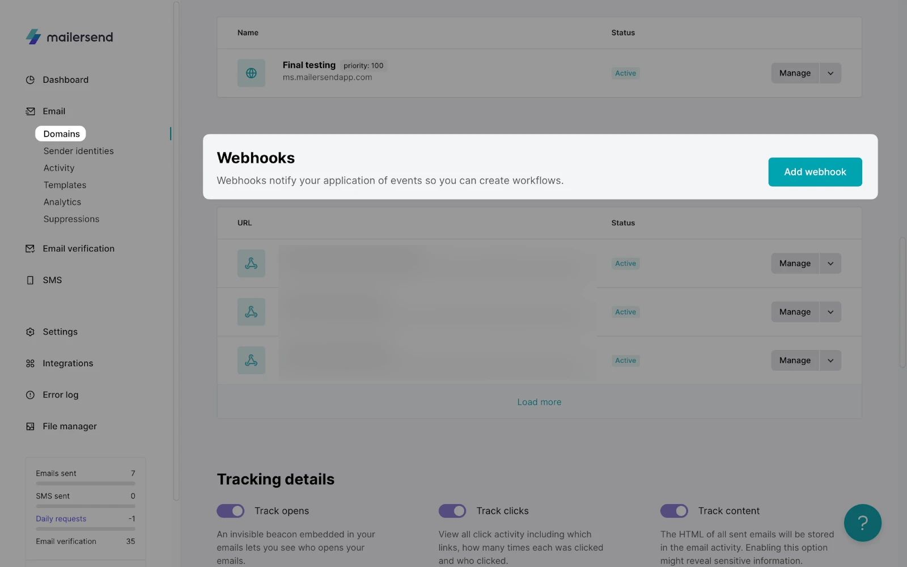Click the globe icon for Final testing domain
The width and height of the screenshot is (907, 567).
point(251,73)
